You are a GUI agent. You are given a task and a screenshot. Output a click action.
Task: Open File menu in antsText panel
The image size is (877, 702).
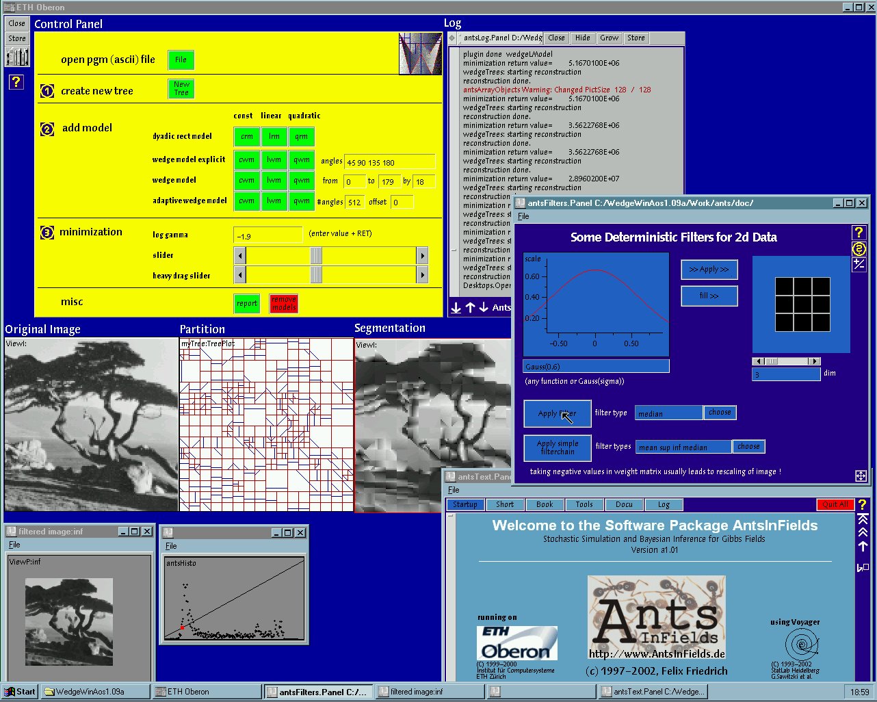[454, 490]
